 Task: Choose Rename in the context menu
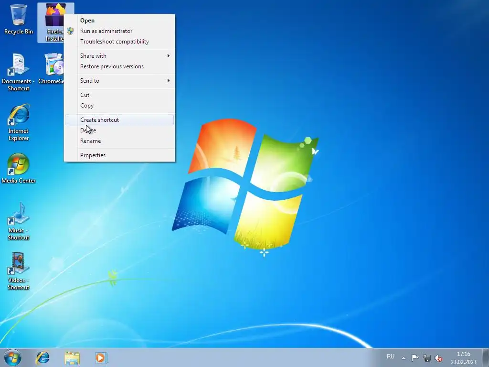(119, 141)
